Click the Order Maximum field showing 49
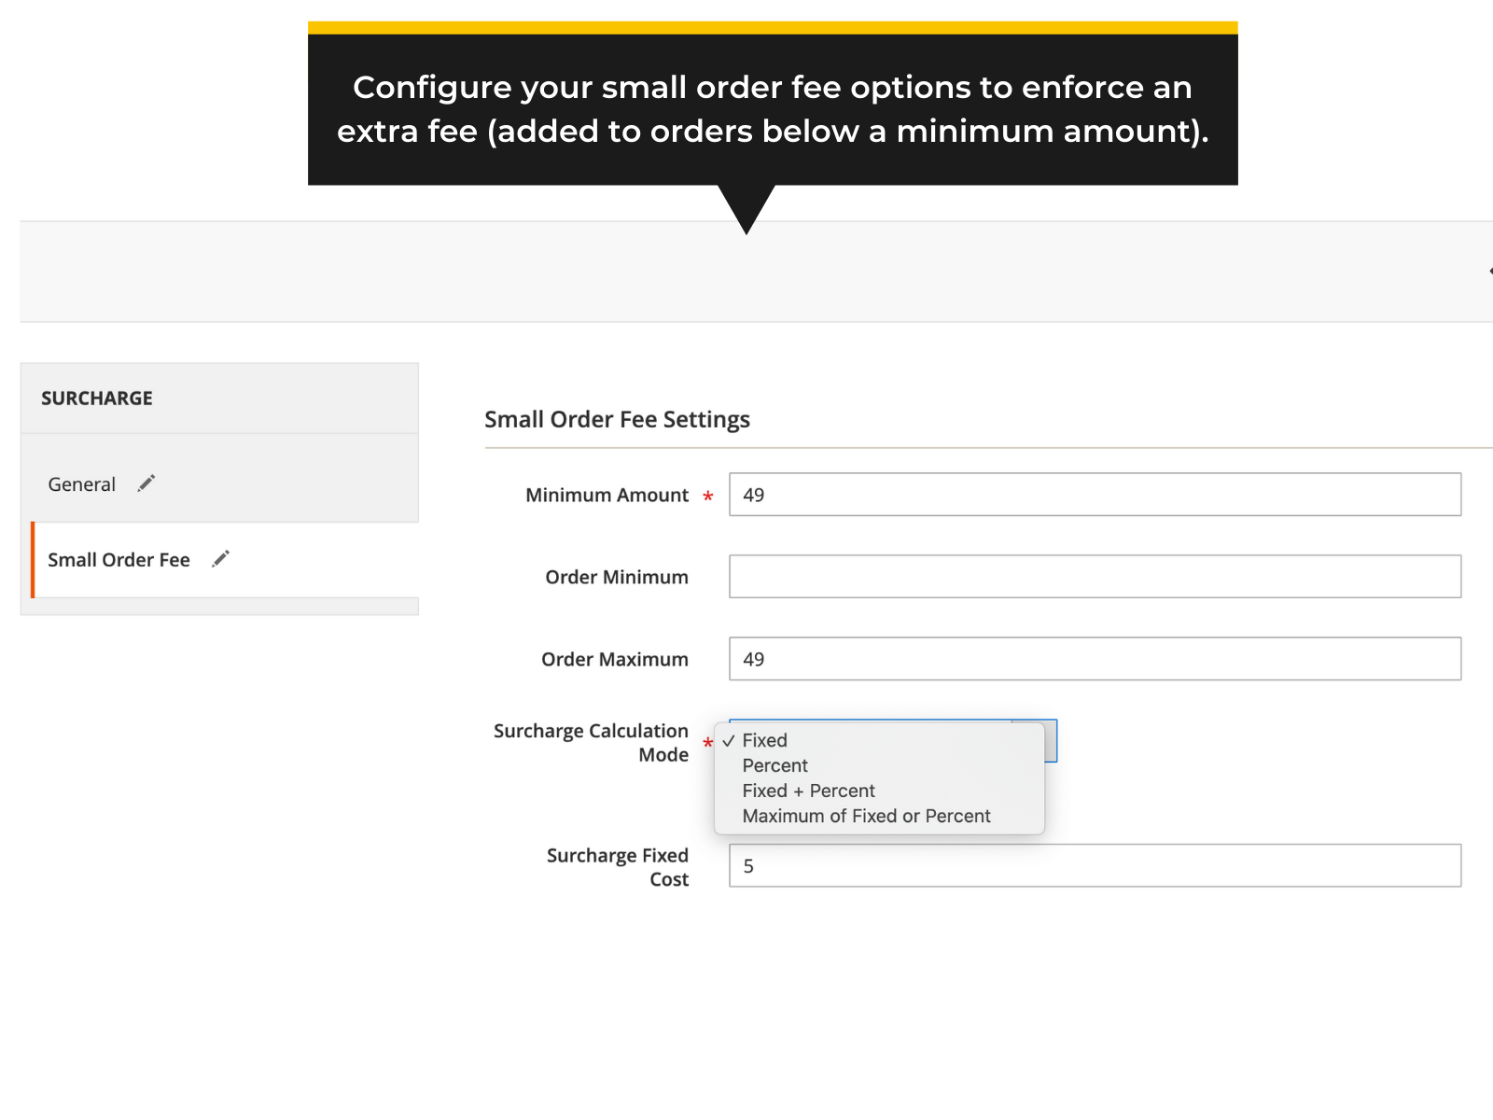 point(1092,658)
